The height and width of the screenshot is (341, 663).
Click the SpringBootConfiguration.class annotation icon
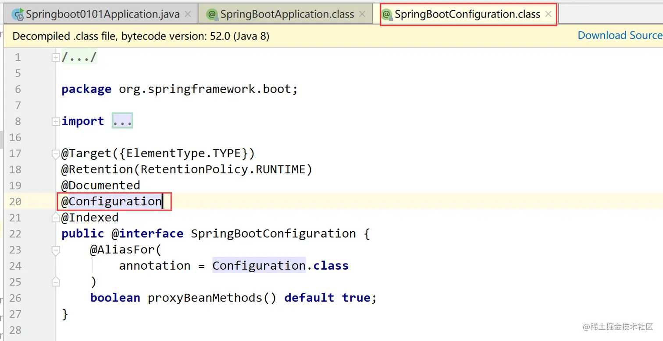(x=386, y=15)
